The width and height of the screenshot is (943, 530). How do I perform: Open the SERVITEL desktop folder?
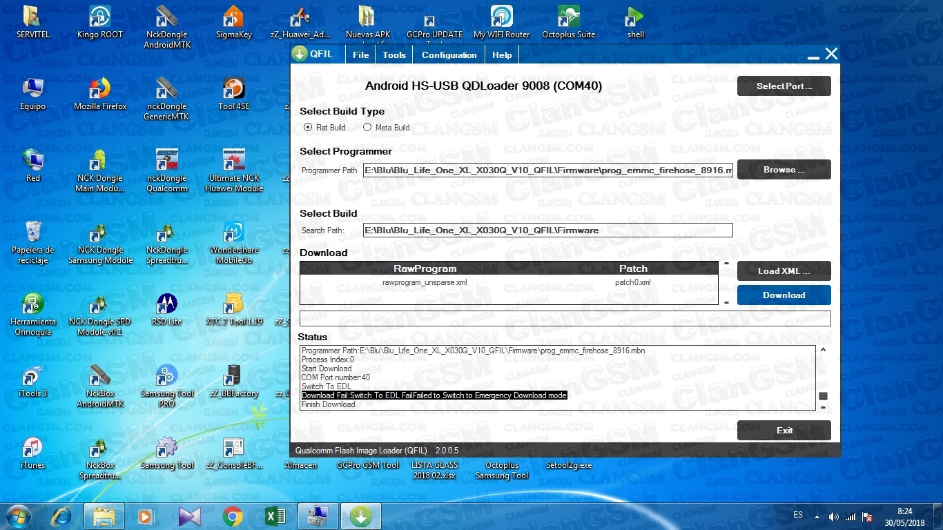coord(32,22)
